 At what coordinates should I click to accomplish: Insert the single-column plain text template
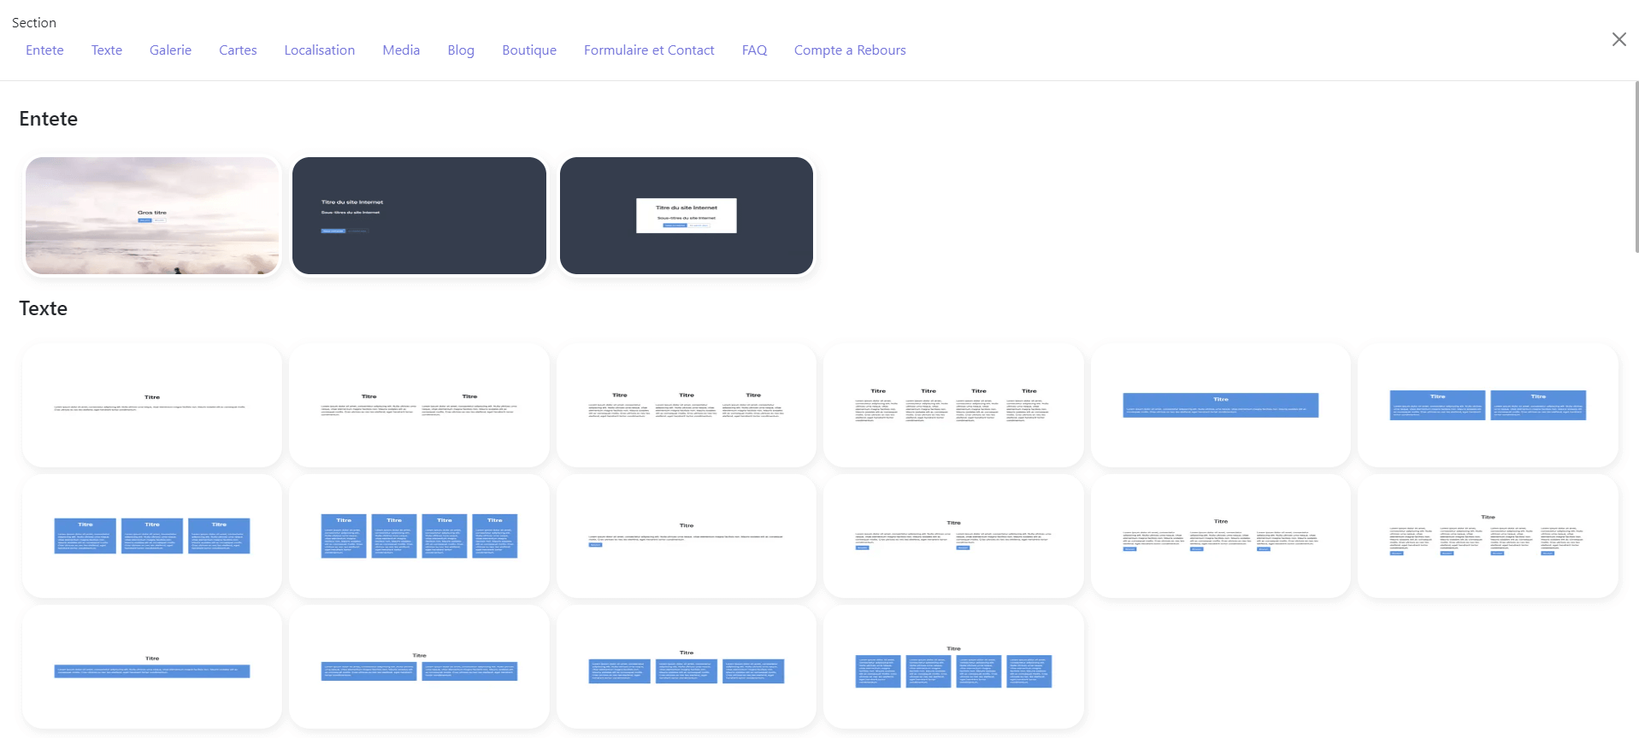152,405
